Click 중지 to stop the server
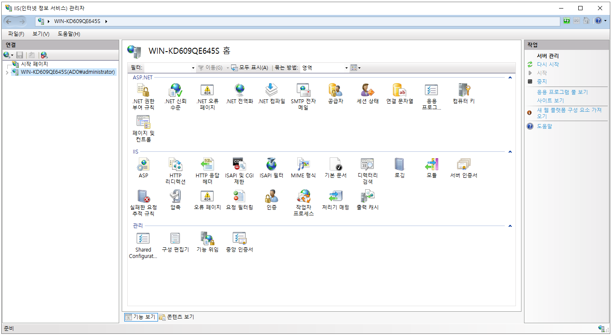 pos(542,81)
